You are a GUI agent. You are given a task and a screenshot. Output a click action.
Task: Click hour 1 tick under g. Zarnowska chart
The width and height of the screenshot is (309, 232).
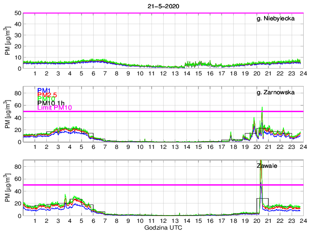(x=35, y=147)
